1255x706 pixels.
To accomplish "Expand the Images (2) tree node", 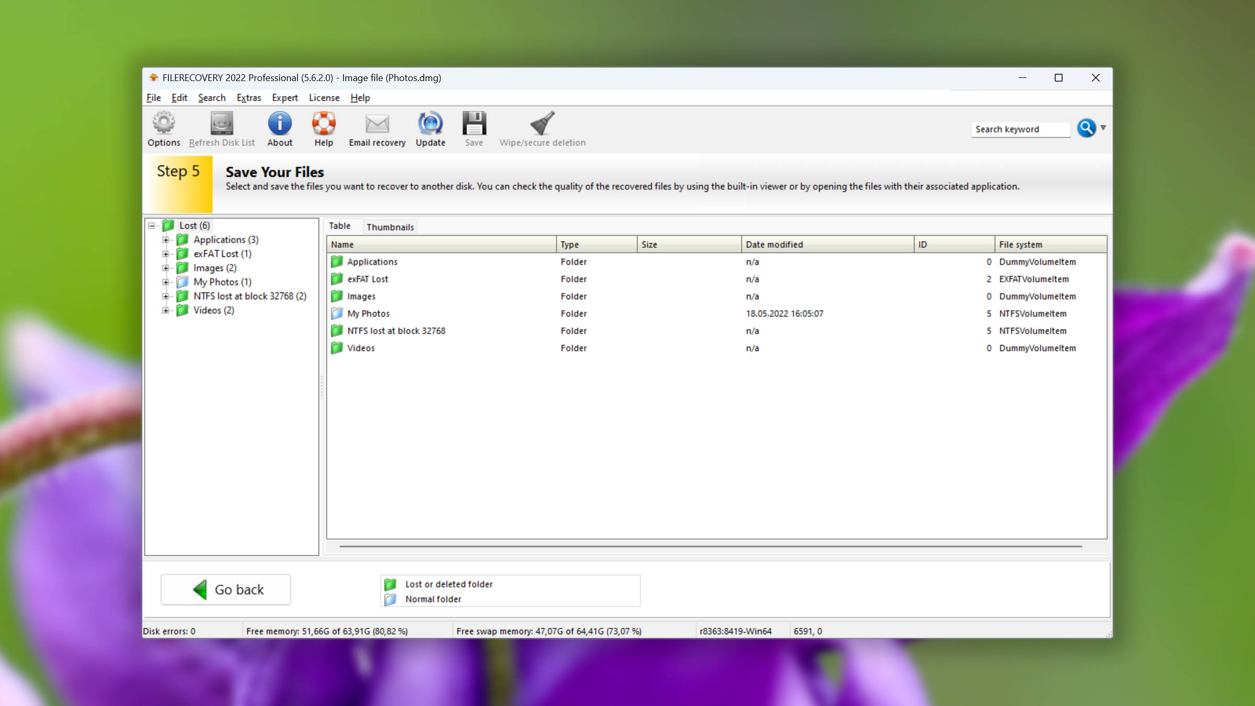I will (x=166, y=268).
